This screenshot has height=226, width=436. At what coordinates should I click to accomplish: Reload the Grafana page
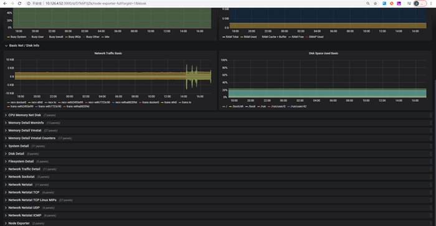coord(19,3)
